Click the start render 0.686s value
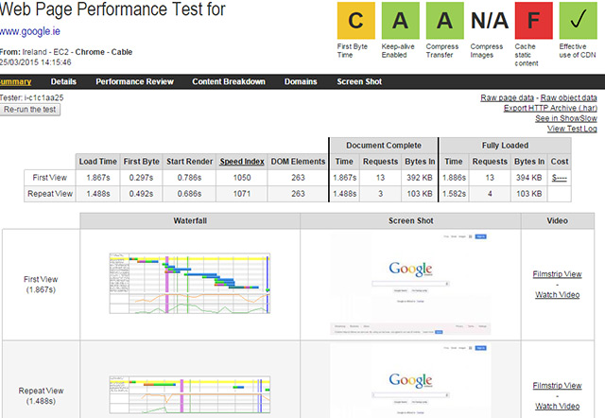 point(189,194)
